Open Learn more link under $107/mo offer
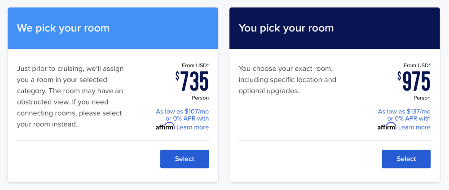The height and width of the screenshot is (190, 449). (x=193, y=127)
